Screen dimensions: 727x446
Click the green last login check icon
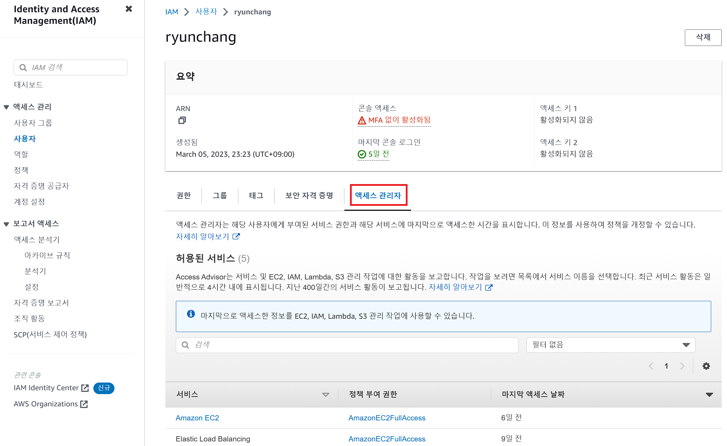pyautogui.click(x=362, y=154)
